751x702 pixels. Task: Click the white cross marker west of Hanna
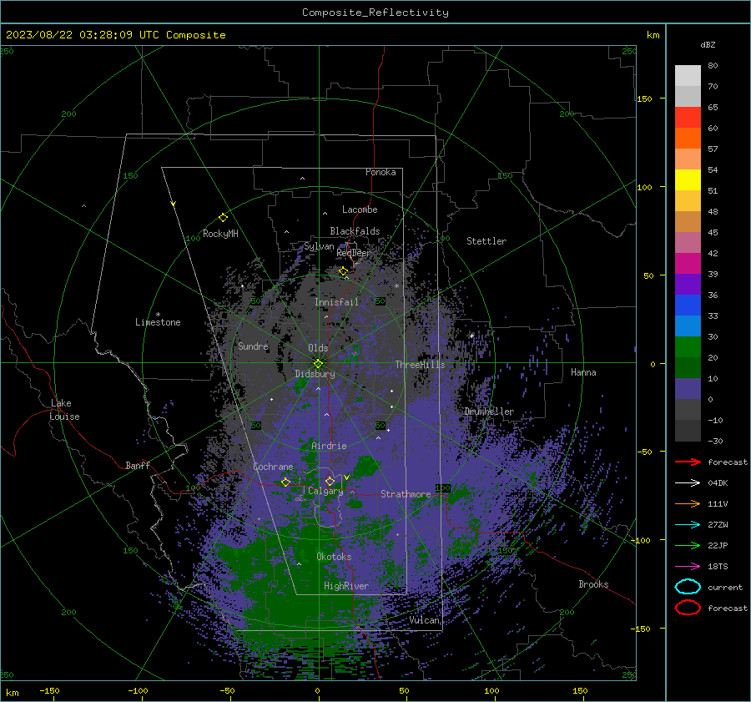coord(471,336)
